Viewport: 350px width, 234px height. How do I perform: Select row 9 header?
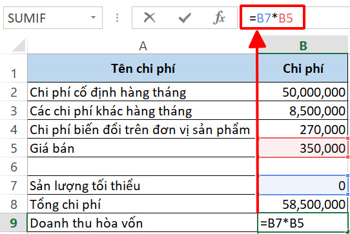point(14,222)
